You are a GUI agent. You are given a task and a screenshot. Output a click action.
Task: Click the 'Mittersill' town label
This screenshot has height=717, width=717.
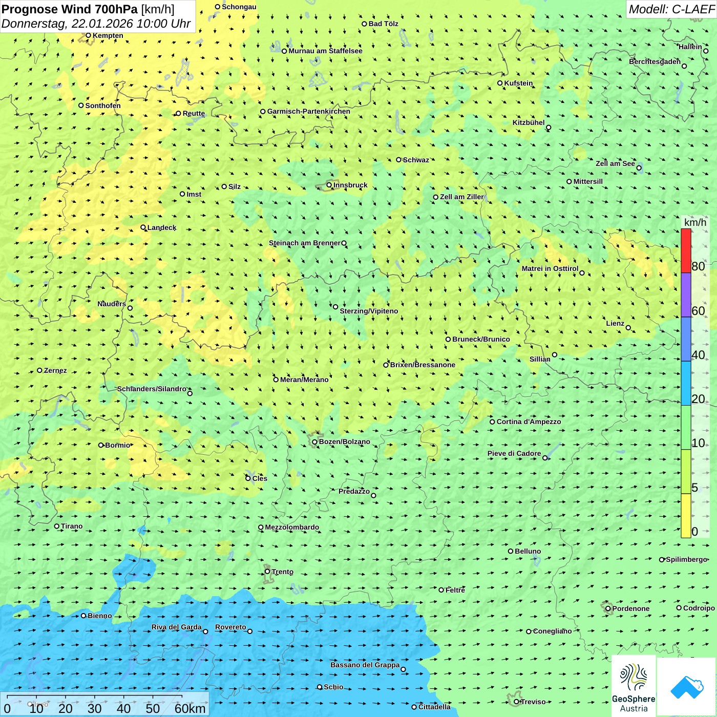[x=588, y=181]
